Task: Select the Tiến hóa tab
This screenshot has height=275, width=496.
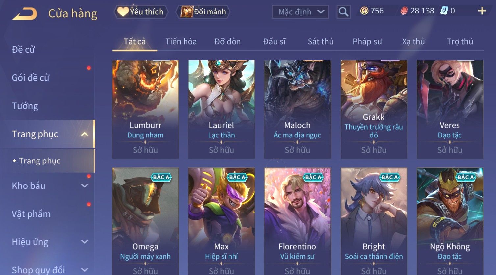Action: click(181, 42)
